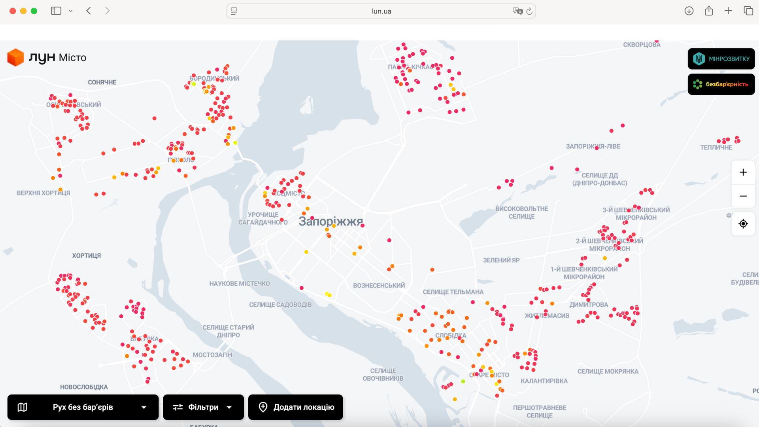The height and width of the screenshot is (427, 759).
Task: Go back with the Safari back arrow
Action: pos(89,11)
